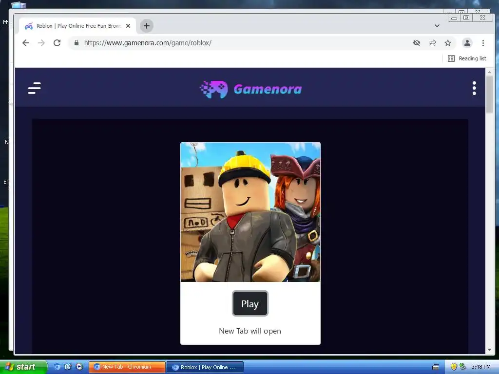Open the Gamenora vertical dots menu
This screenshot has width=499, height=374.
point(474,88)
